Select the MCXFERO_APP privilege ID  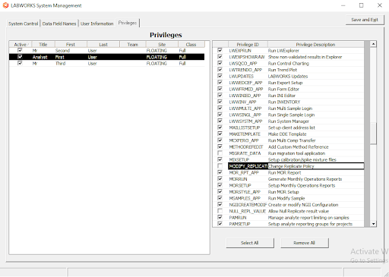244,140
